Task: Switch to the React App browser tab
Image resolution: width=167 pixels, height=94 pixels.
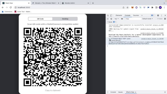Action: pyautogui.click(x=16, y=3)
